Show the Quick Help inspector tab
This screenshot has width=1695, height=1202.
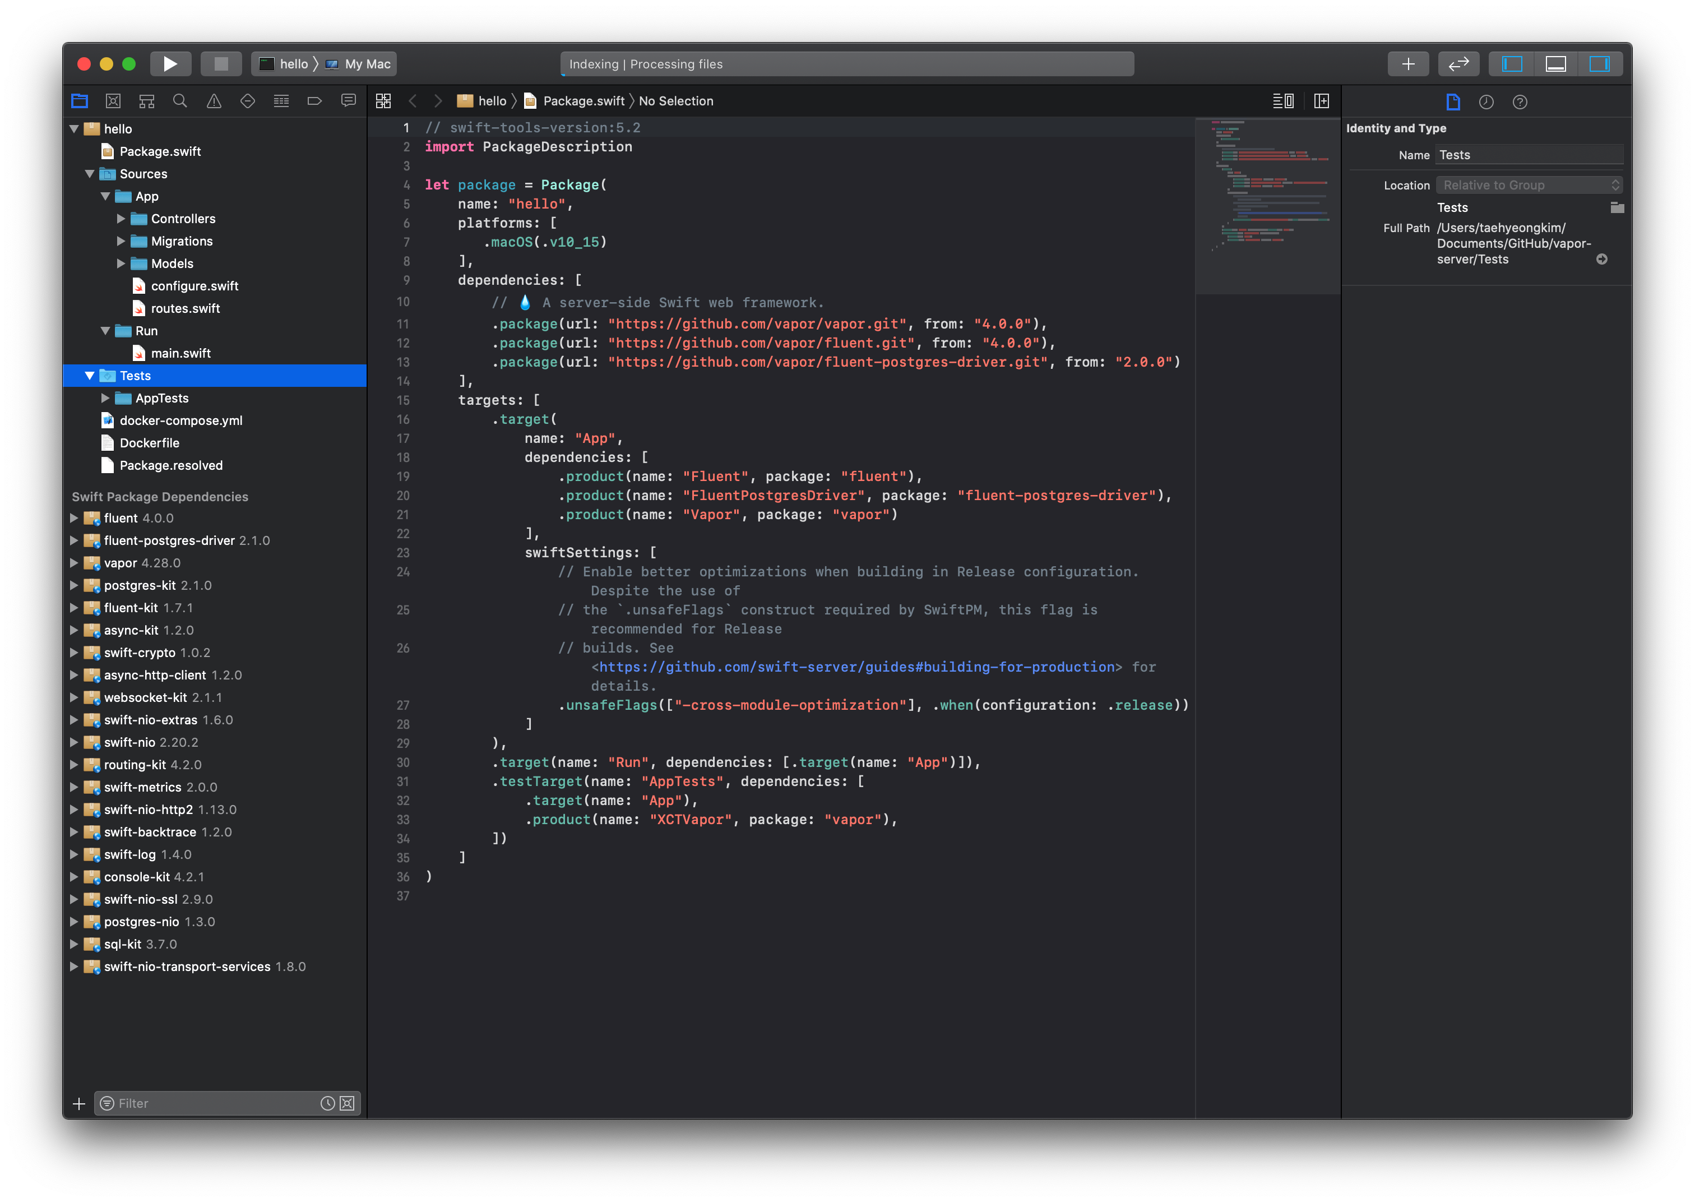point(1520,102)
